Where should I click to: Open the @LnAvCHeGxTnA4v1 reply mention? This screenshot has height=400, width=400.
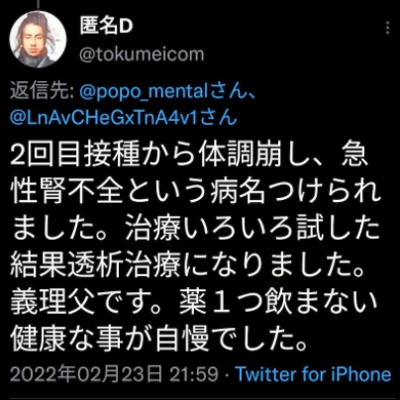[x=124, y=118]
